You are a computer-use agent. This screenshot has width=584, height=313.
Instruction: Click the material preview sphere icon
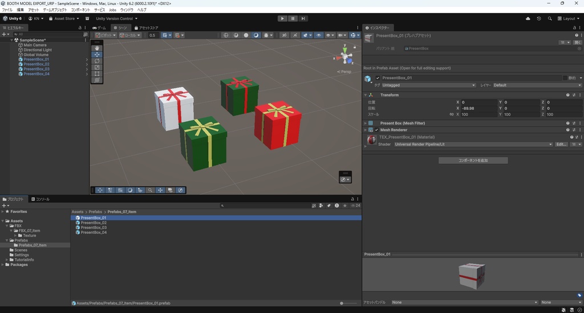[371, 140]
